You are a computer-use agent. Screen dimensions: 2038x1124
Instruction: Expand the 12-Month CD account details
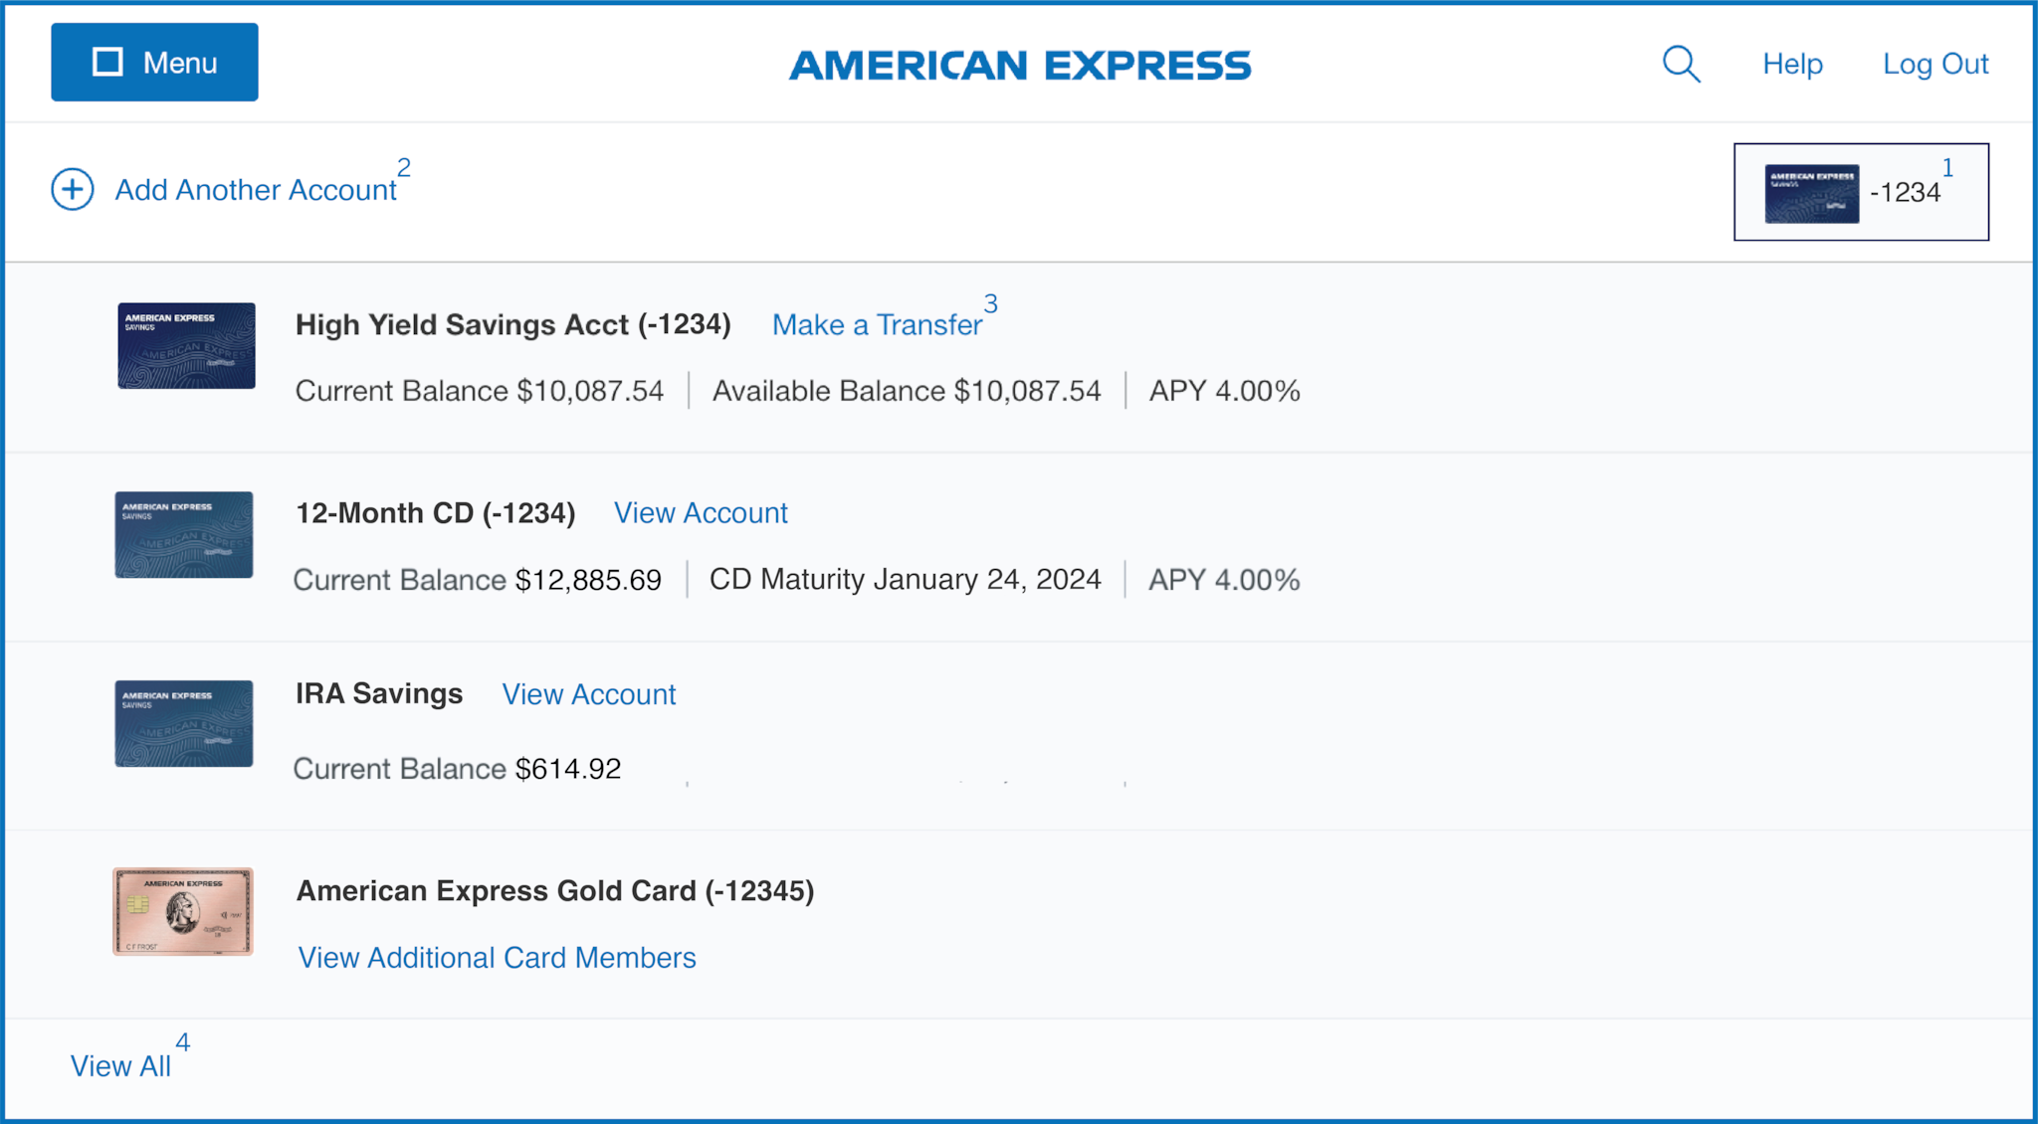tap(702, 512)
